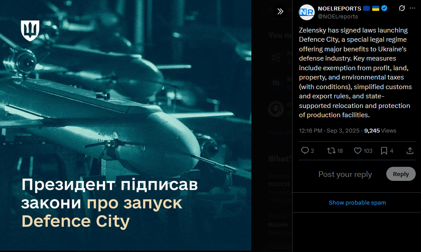Share the post using the upload icon
This screenshot has width=421, height=252.
coord(410,151)
